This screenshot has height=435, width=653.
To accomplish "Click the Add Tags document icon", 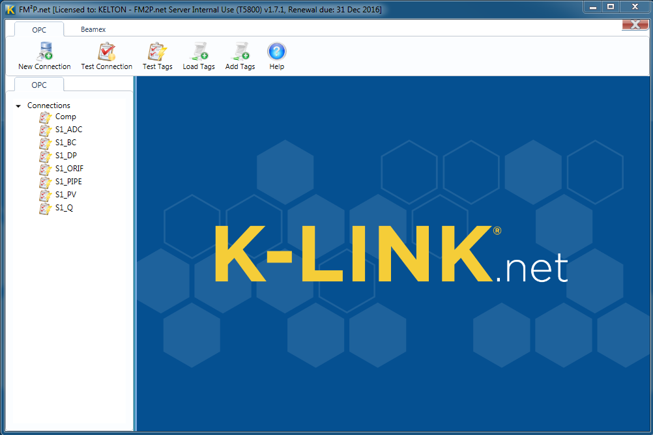I will [x=240, y=51].
